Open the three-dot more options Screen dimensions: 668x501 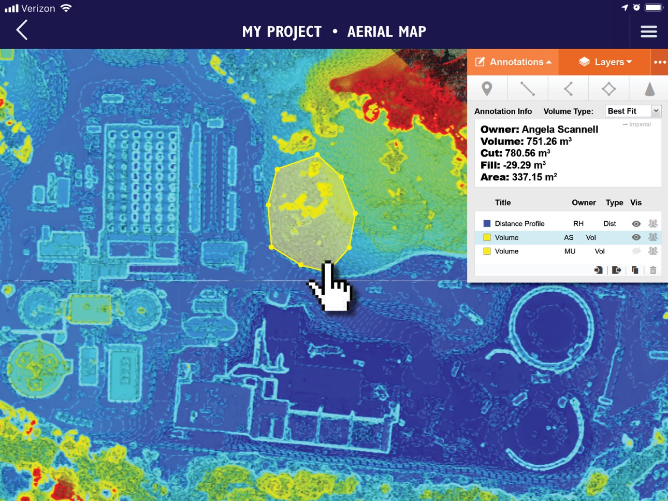(x=660, y=62)
